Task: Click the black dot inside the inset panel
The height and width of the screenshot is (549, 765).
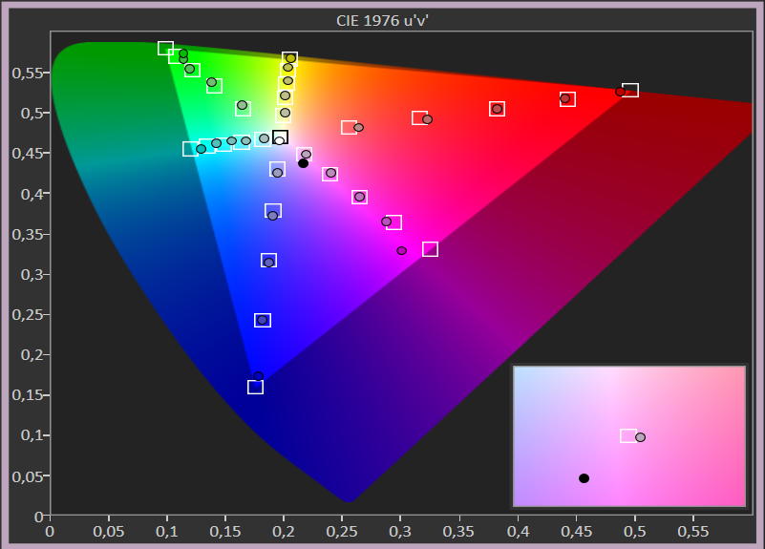Action: (584, 478)
